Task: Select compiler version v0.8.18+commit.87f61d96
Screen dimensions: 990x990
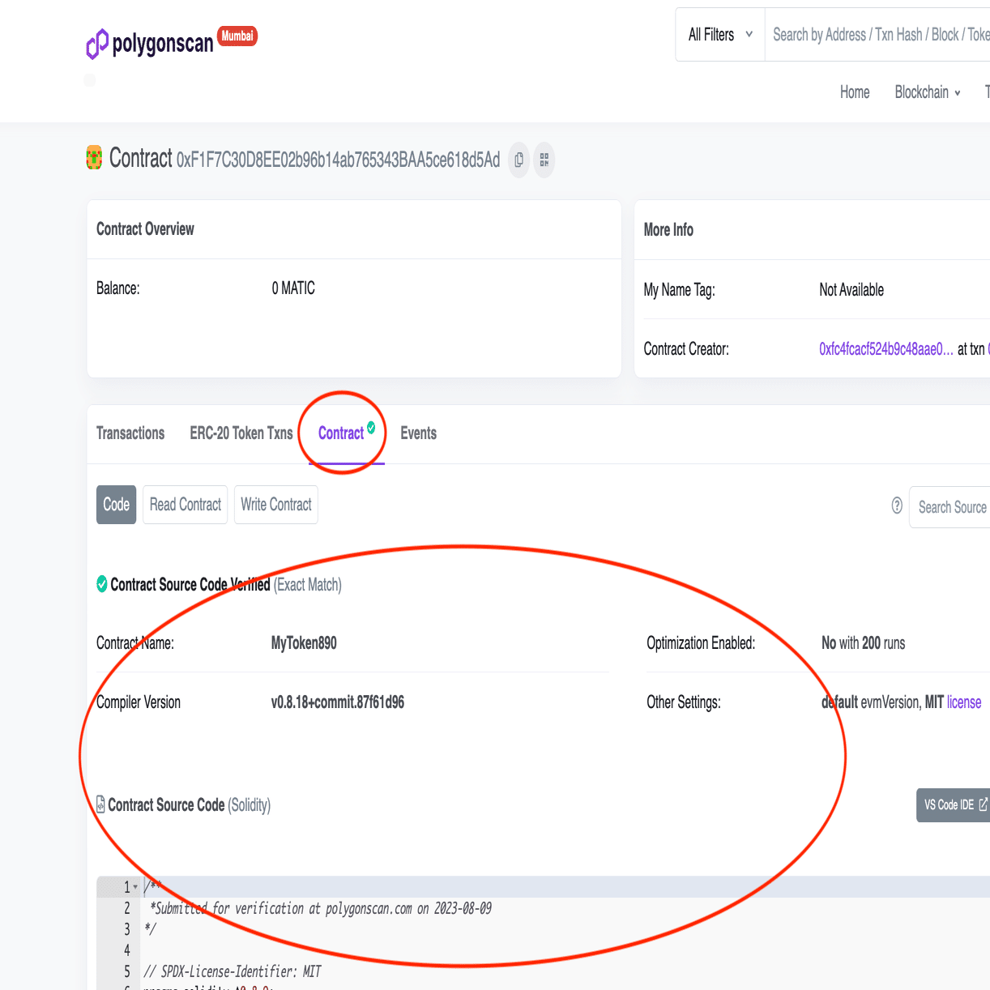Action: point(338,702)
